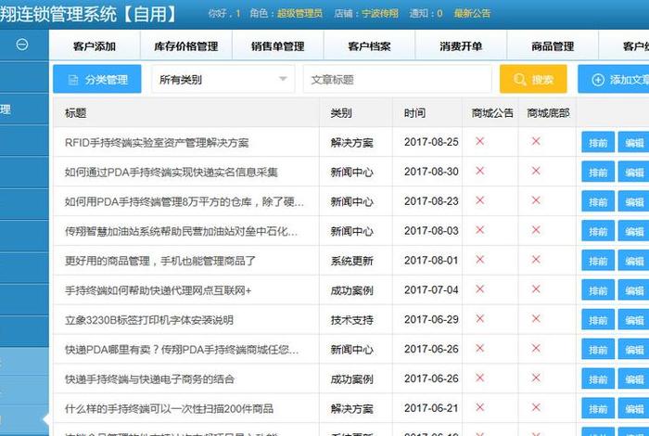Click 编辑 for RFID手持终端 article
Screen dimensions: 649x436
coord(633,143)
